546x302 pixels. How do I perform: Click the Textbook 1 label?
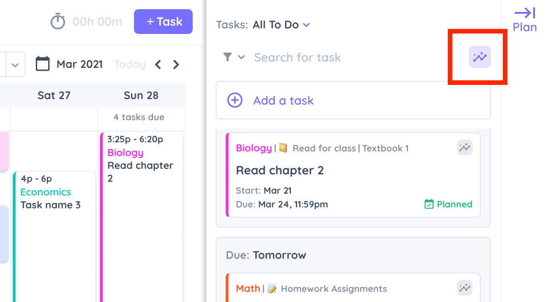[x=385, y=148]
